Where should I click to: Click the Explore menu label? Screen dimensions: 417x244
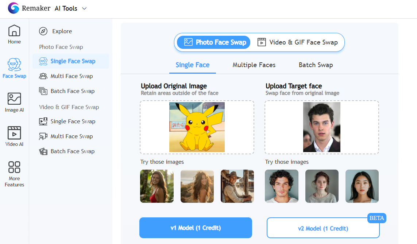[62, 31]
